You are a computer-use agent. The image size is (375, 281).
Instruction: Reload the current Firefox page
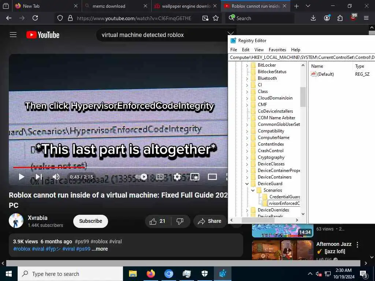tap(35, 18)
